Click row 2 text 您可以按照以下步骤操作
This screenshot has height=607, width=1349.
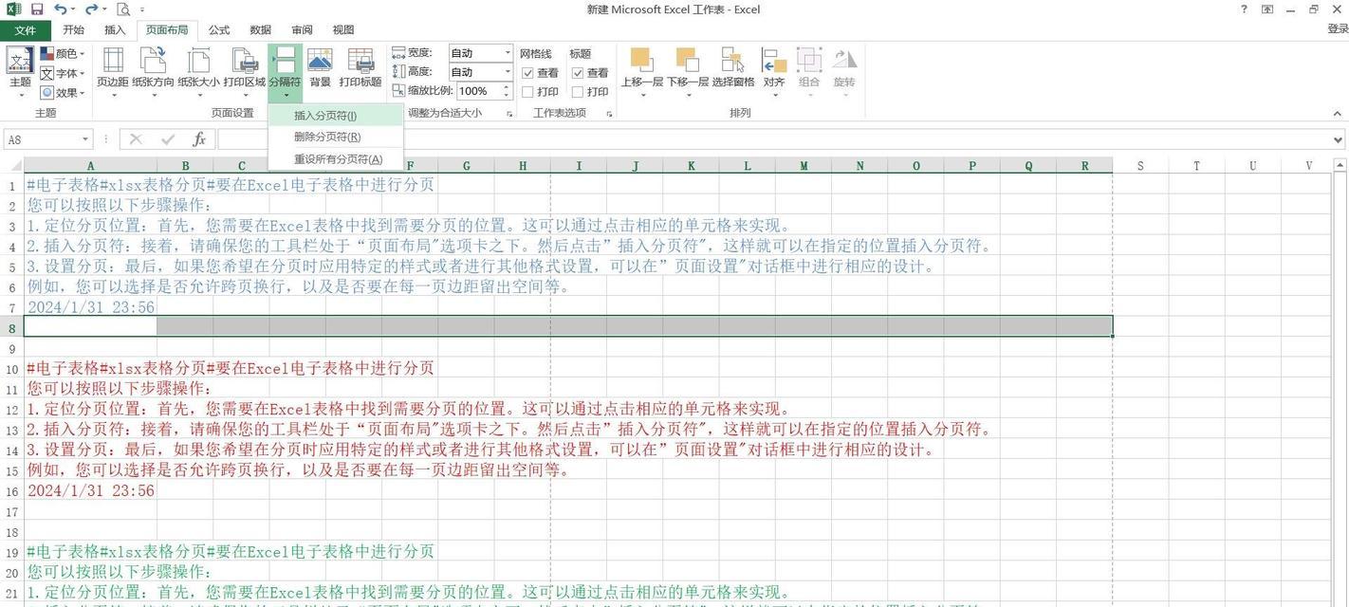pos(120,205)
